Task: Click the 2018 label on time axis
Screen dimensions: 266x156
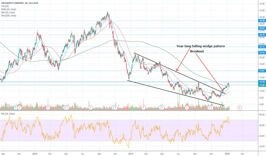Action: [35, 154]
